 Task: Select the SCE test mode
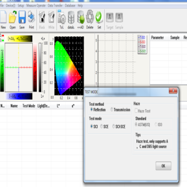pyautogui.click(x=104, y=126)
